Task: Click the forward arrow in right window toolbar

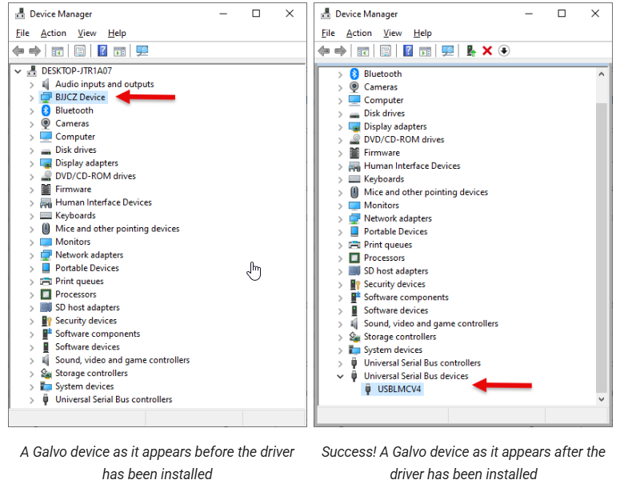Action: tap(340, 50)
